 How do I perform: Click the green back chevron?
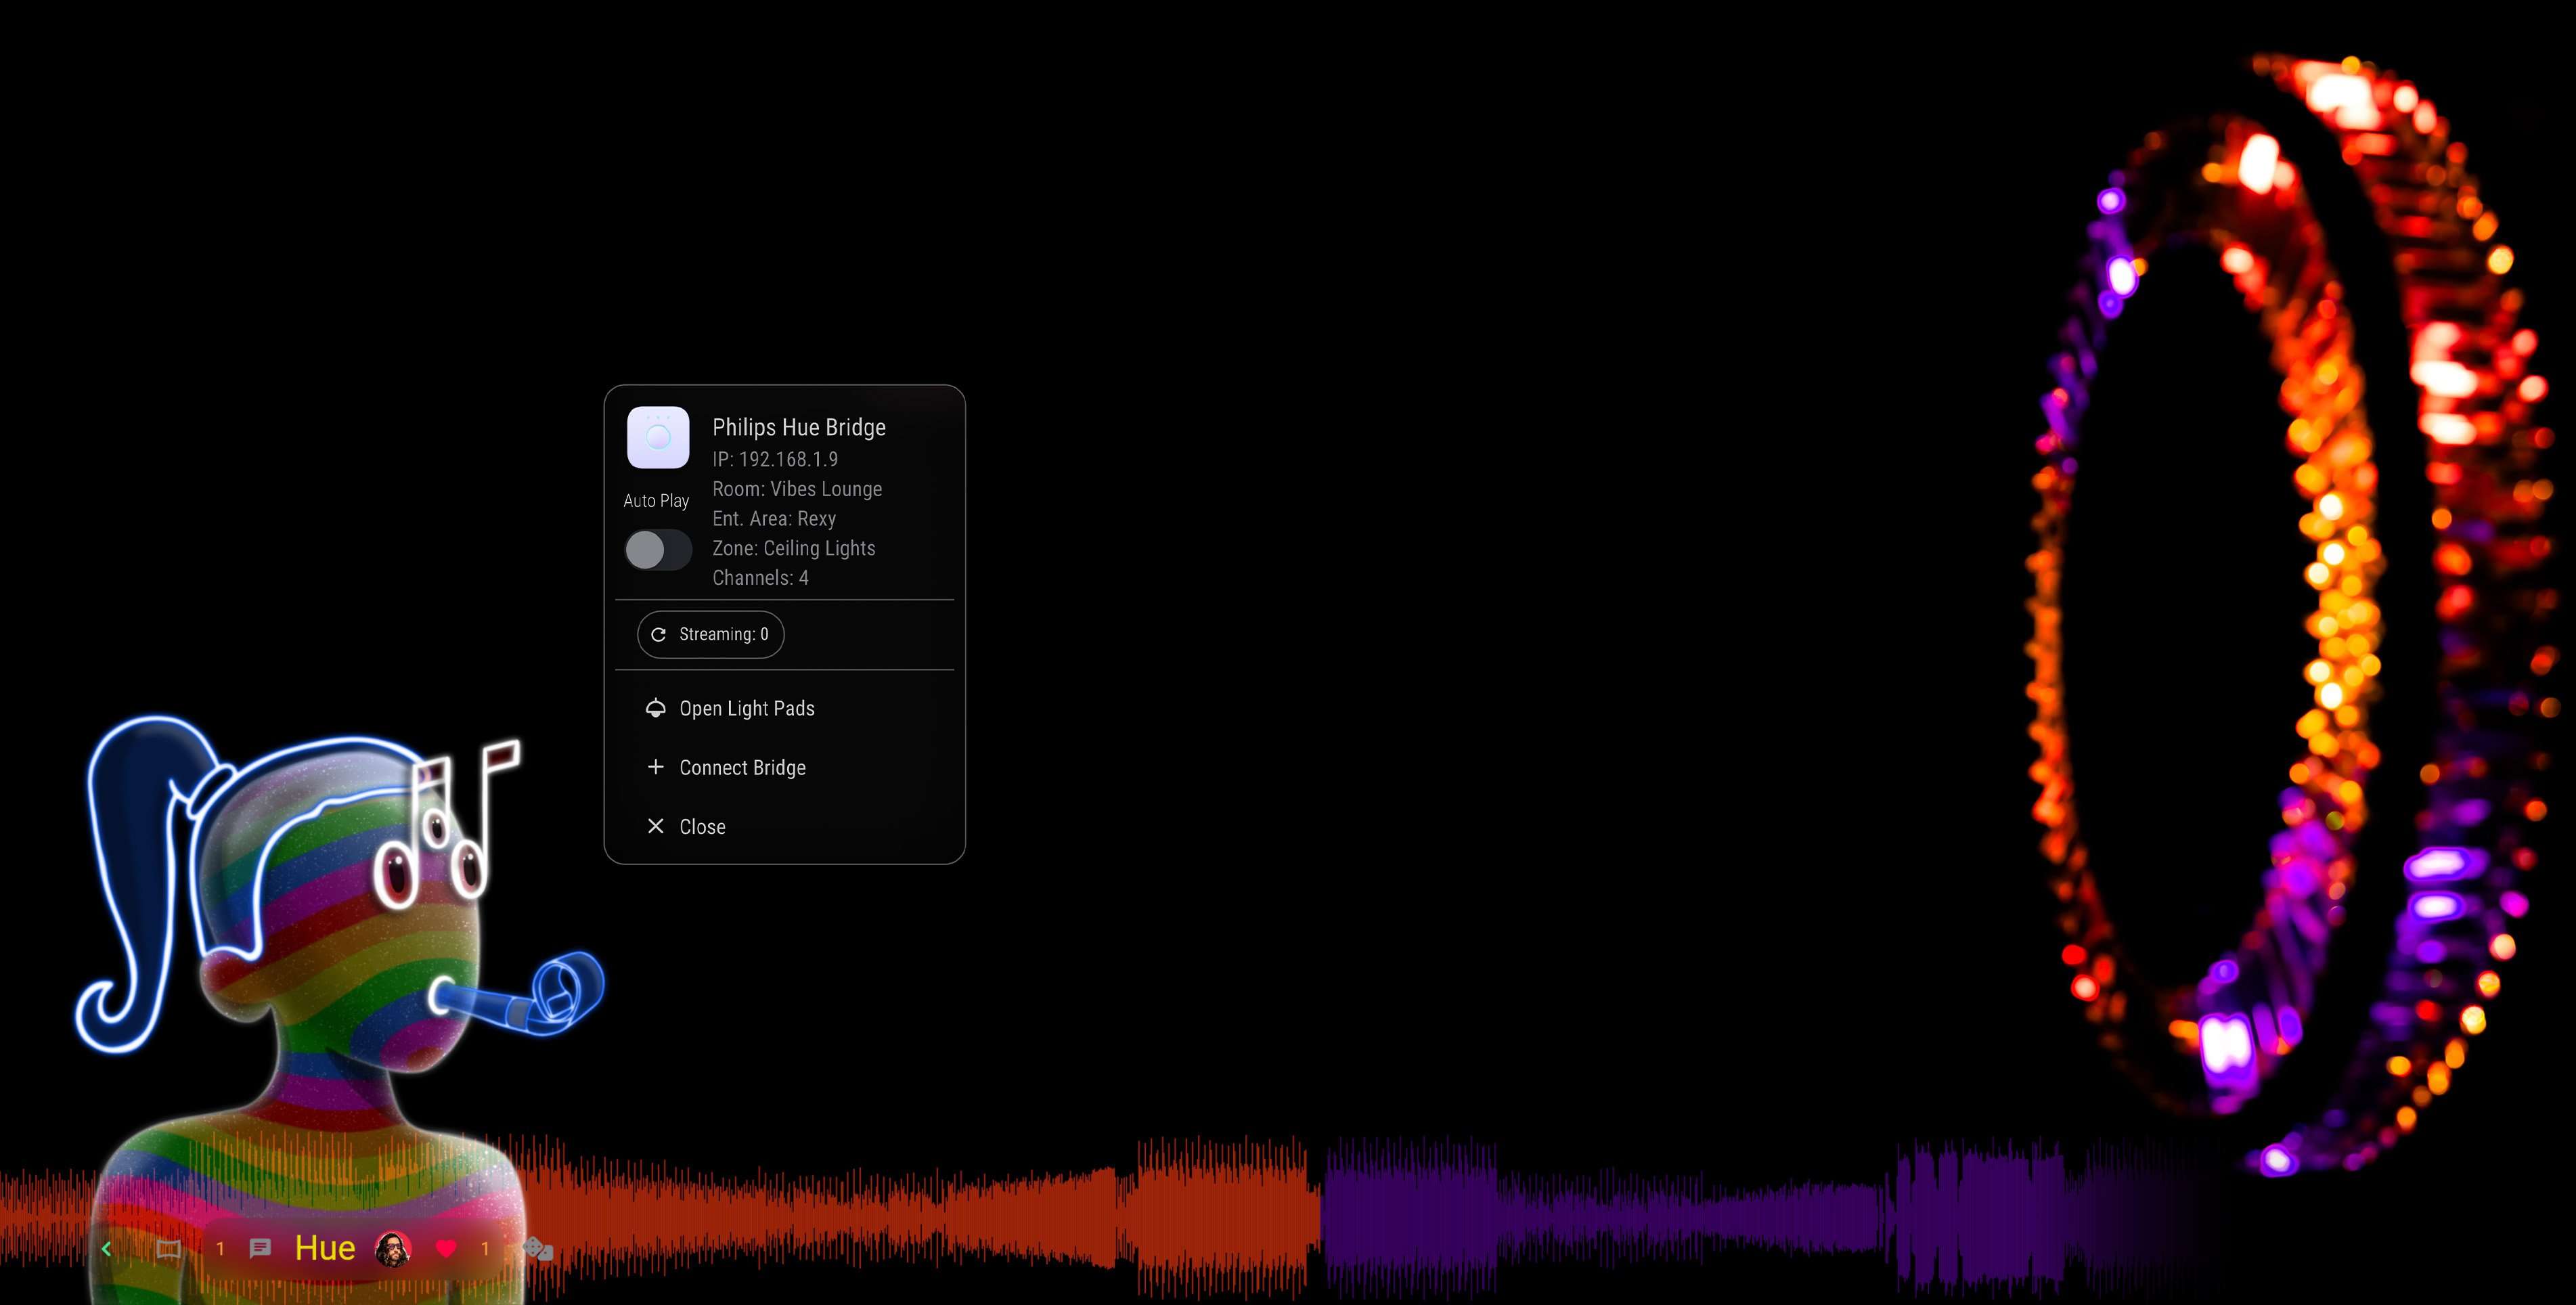click(x=107, y=1248)
